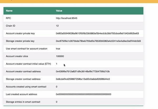The width and height of the screenshot is (158, 109).
Task: Click the Name column header
Action: (9, 11)
